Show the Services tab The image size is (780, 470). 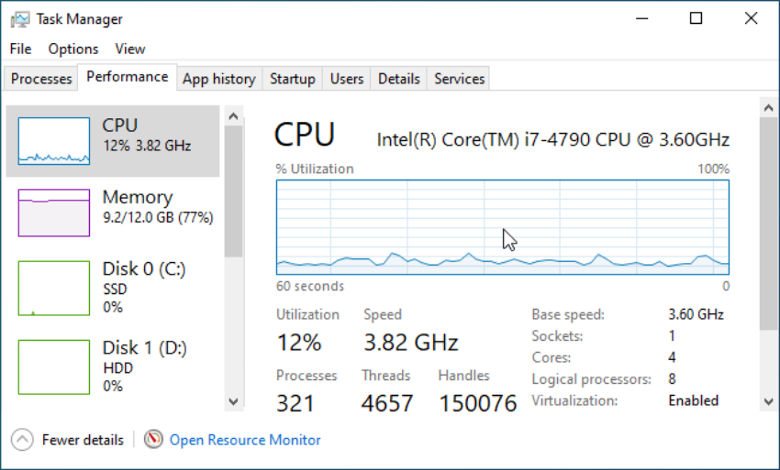(x=459, y=79)
